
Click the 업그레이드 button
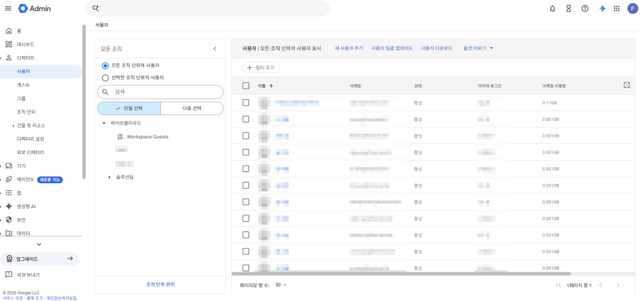(40, 259)
